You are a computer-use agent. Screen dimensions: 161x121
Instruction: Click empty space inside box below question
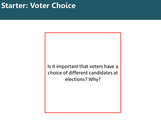[83, 97]
